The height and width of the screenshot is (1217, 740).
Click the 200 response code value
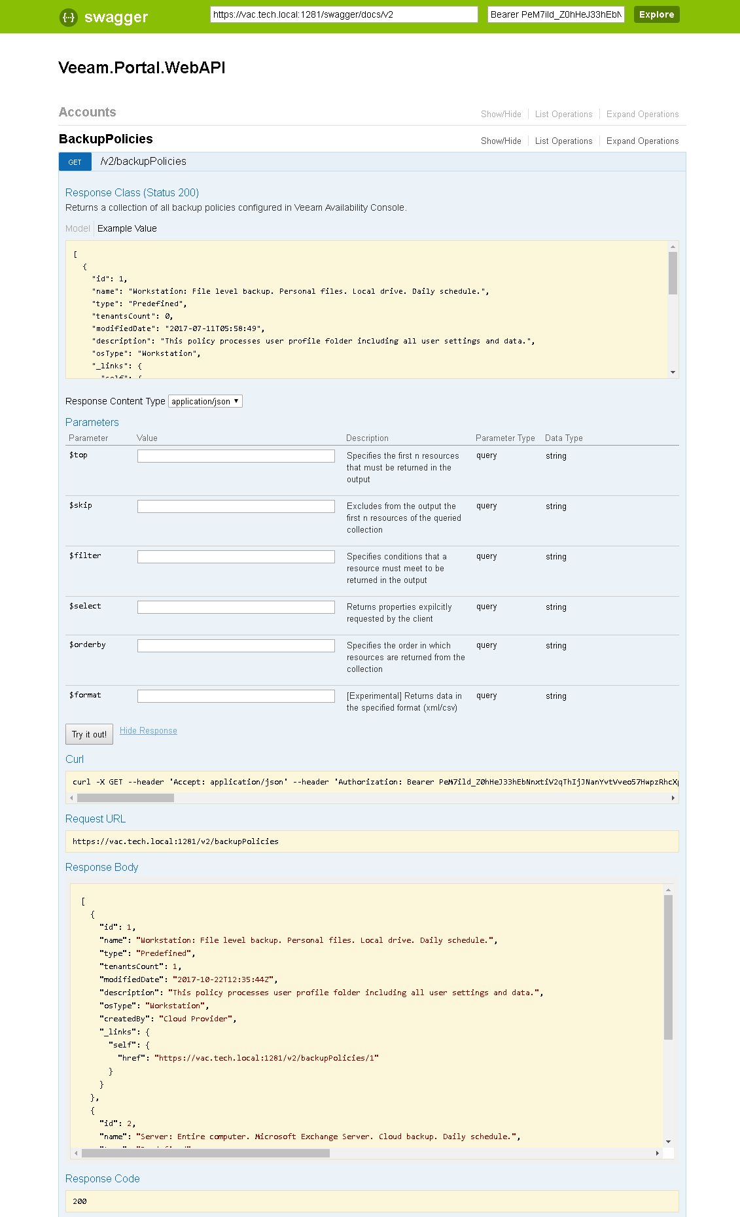80,1201
